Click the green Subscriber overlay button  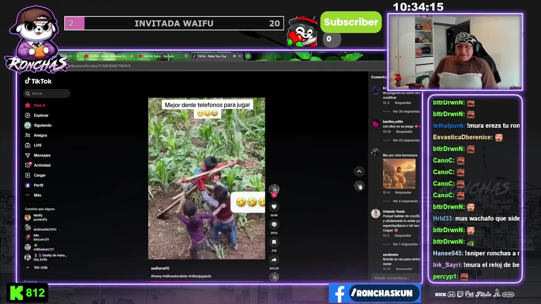pyautogui.click(x=351, y=22)
